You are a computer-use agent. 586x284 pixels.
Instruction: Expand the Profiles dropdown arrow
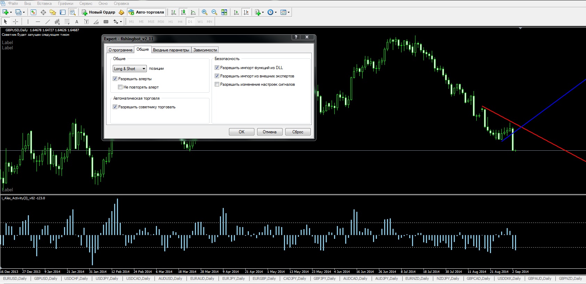click(x=24, y=12)
